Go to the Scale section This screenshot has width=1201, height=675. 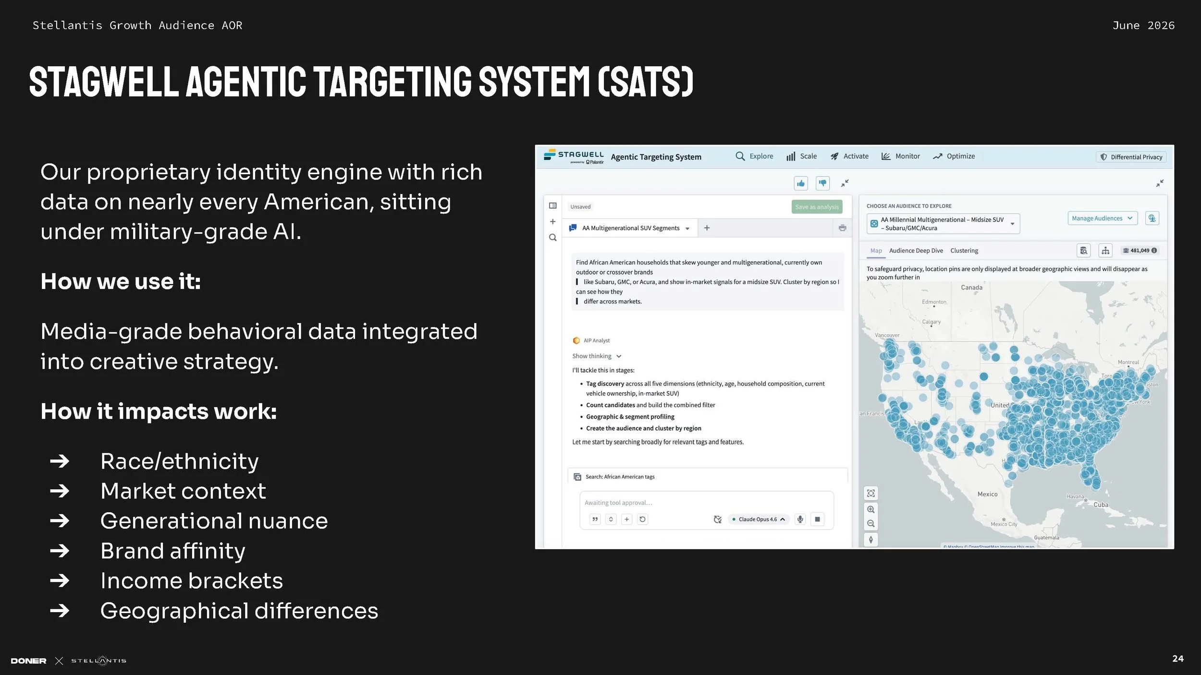801,157
